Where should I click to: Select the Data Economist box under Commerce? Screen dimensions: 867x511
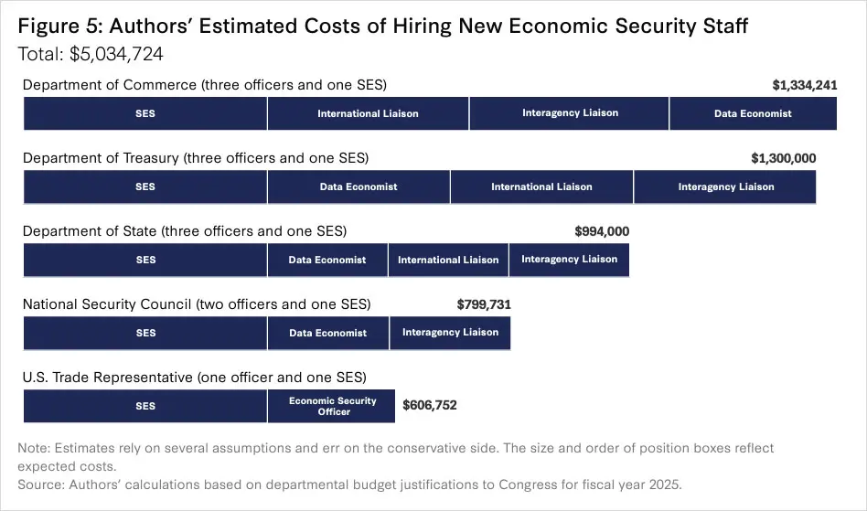[x=753, y=113]
